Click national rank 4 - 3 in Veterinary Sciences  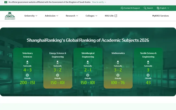click(28, 70)
